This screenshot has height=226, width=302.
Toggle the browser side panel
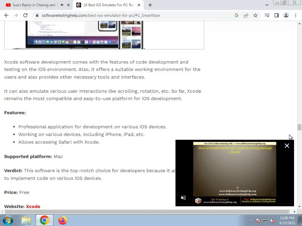(x=277, y=15)
